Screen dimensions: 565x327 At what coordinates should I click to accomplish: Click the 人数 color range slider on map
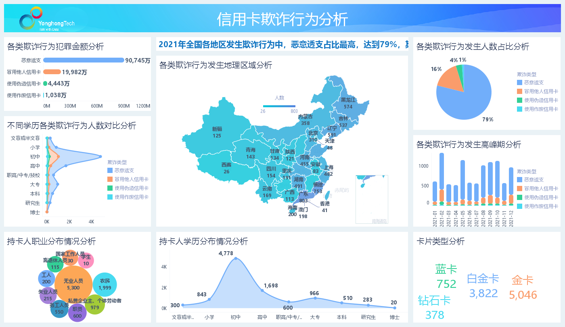point(279,106)
